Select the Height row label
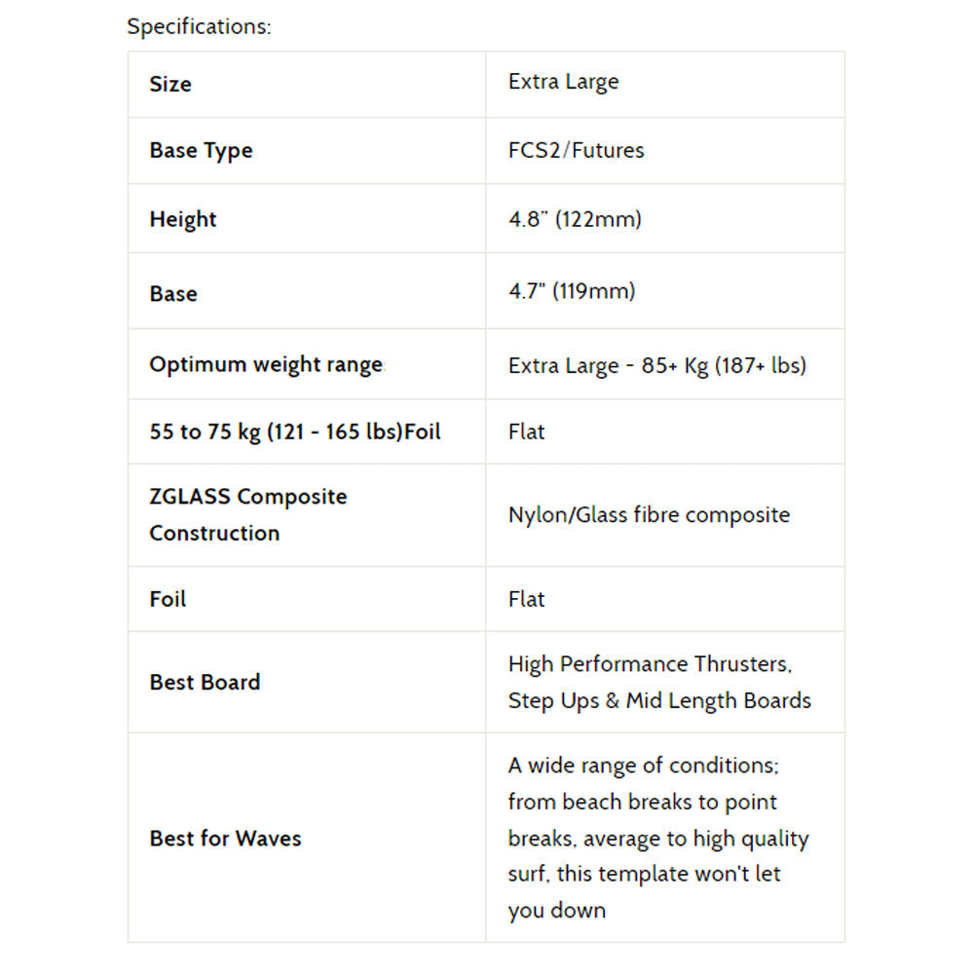Screen dimensions: 974x974 click(x=183, y=219)
